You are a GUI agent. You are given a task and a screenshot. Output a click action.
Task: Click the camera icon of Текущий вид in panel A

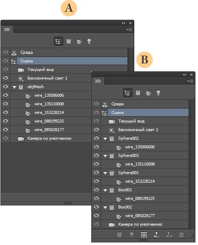(21, 70)
